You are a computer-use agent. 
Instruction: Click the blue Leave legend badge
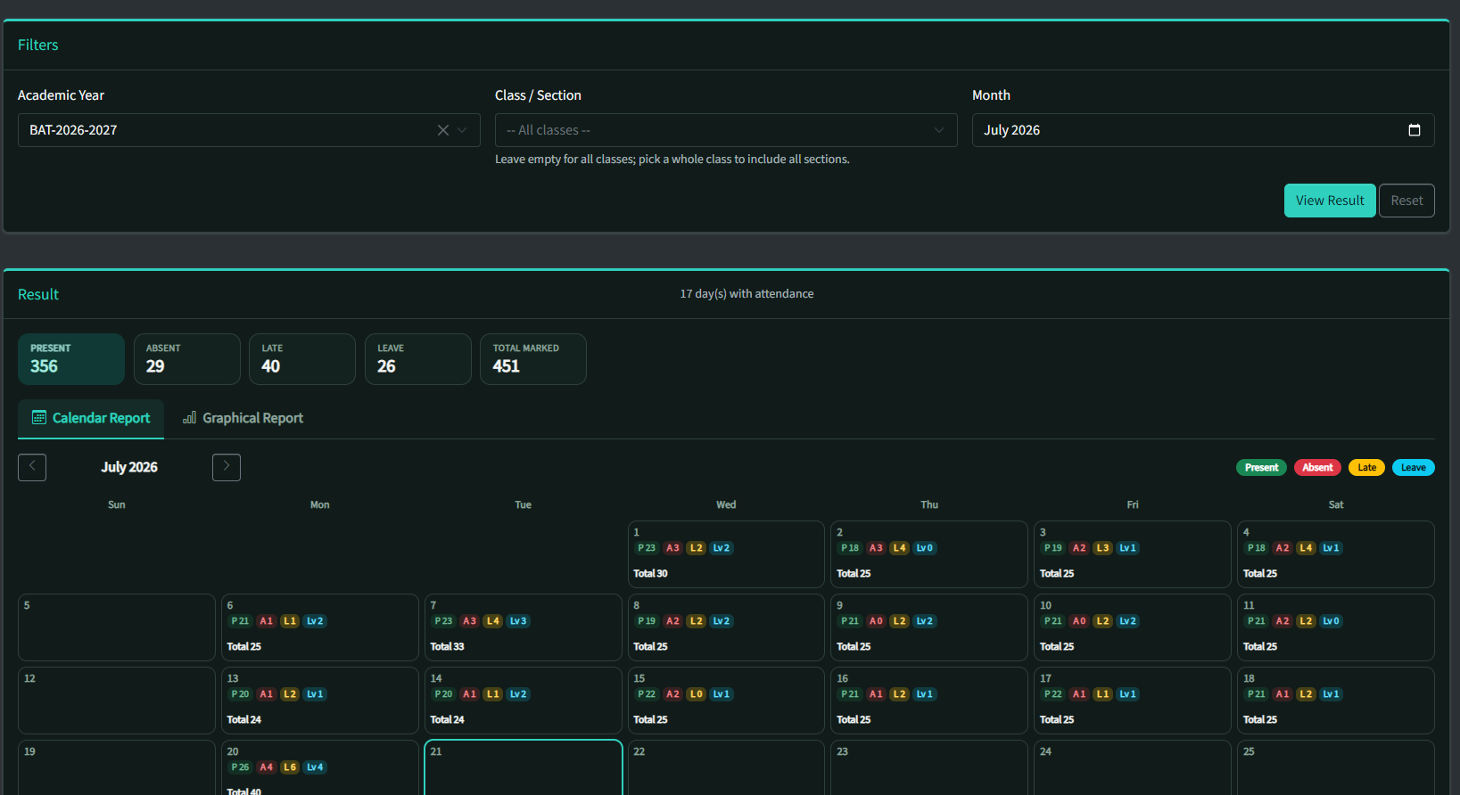[1414, 468]
